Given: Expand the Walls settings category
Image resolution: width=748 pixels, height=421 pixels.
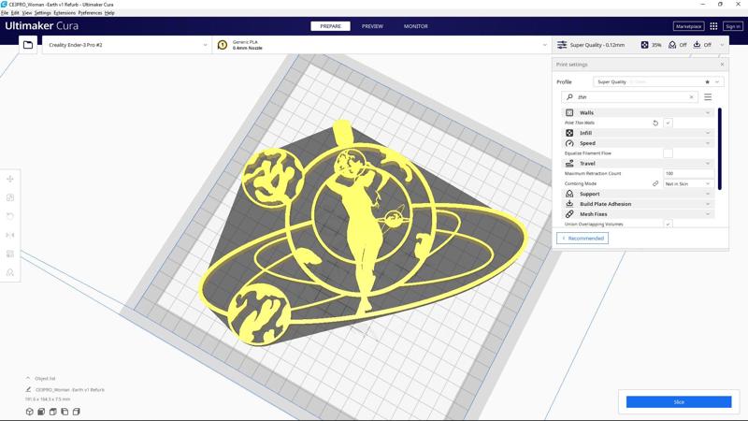Looking at the screenshot, I should pos(638,112).
